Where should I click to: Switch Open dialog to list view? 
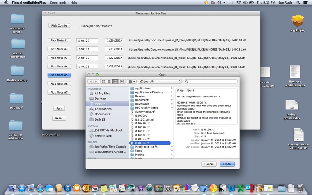click(x=109, y=82)
